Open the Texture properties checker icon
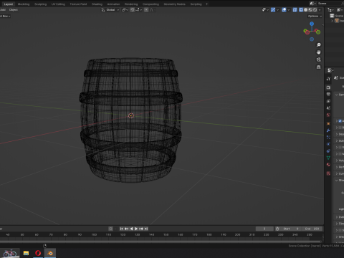 point(328,173)
